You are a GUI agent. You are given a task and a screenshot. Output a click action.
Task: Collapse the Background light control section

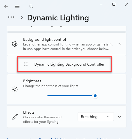119,44
